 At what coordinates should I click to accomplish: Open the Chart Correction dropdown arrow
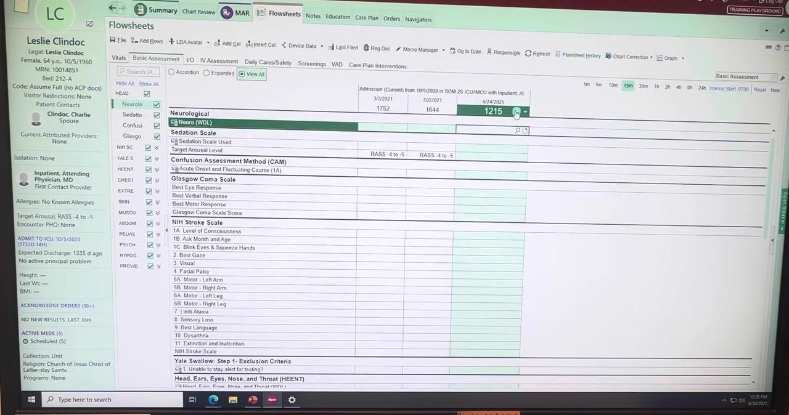click(x=652, y=58)
